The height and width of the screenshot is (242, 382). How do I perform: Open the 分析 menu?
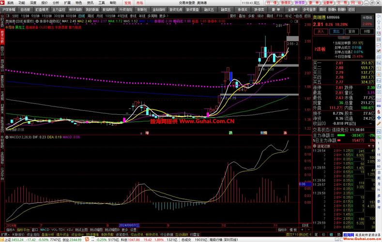tap(56, 3)
